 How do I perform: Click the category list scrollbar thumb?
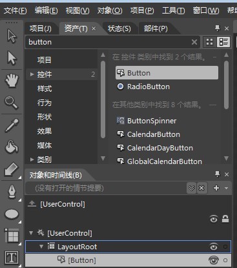tap(103, 99)
